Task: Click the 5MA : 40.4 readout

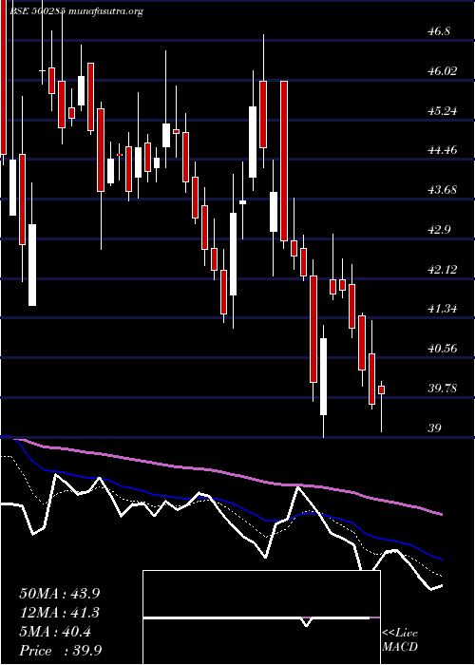Action: 55,632
